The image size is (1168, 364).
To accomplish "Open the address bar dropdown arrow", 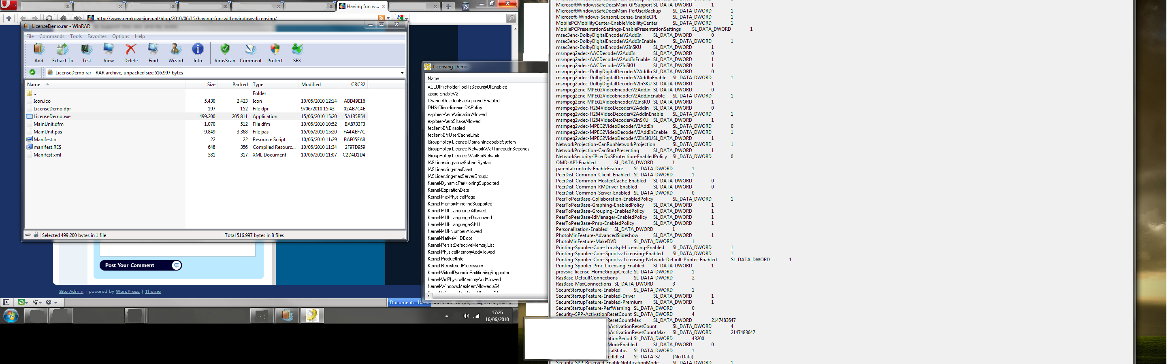I will [388, 19].
